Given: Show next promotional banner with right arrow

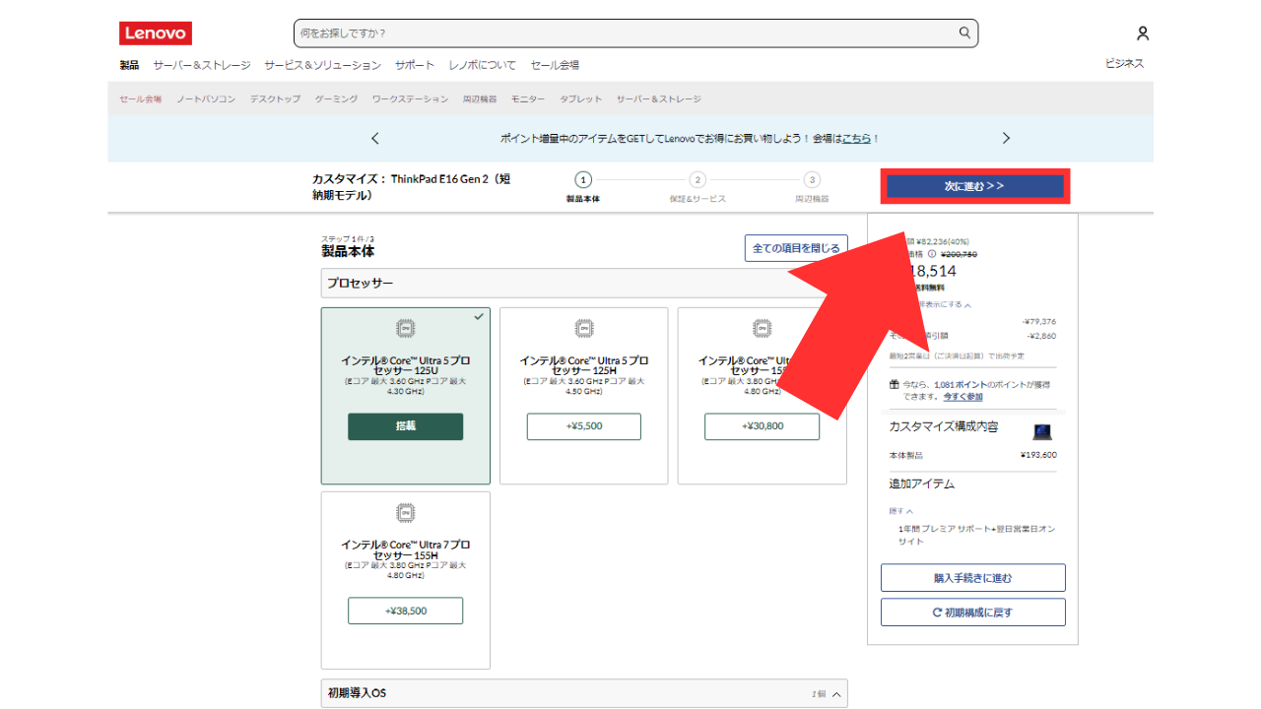Looking at the screenshot, I should (x=1006, y=139).
